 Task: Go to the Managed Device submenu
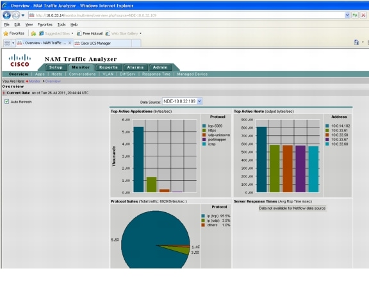[192, 74]
